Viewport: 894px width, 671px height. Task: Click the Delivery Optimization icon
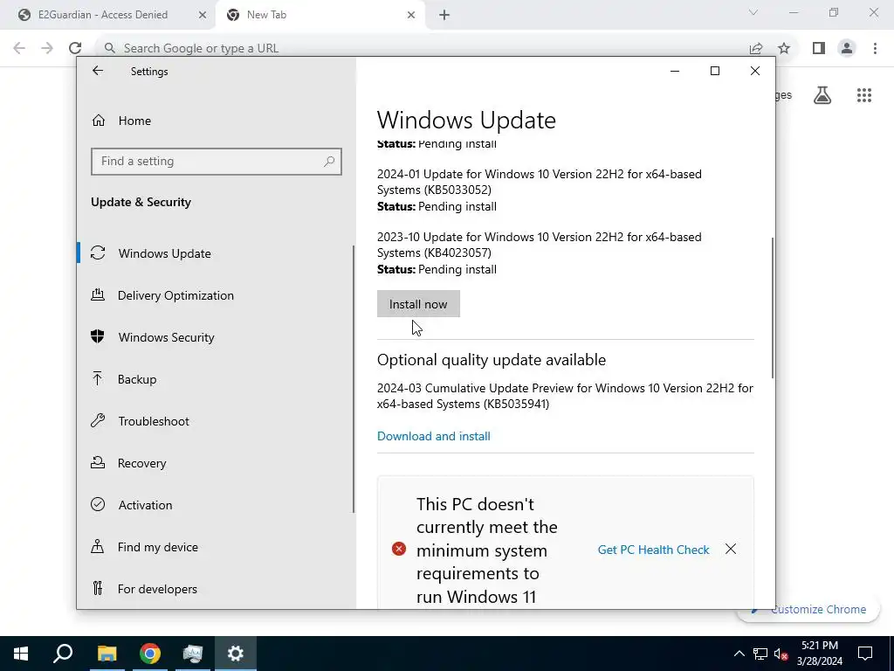[x=98, y=295]
